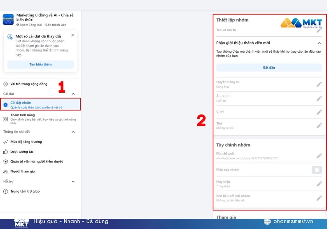The width and height of the screenshot is (327, 229).
Task: Toggle the Màu của nhóm color switch
Action: click(x=316, y=170)
